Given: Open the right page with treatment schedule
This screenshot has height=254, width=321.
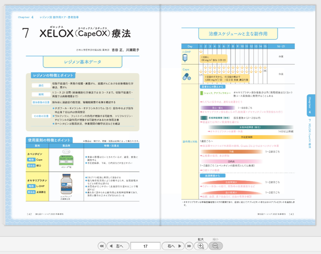Looking at the screenshot, I should pyautogui.click(x=238, y=115).
